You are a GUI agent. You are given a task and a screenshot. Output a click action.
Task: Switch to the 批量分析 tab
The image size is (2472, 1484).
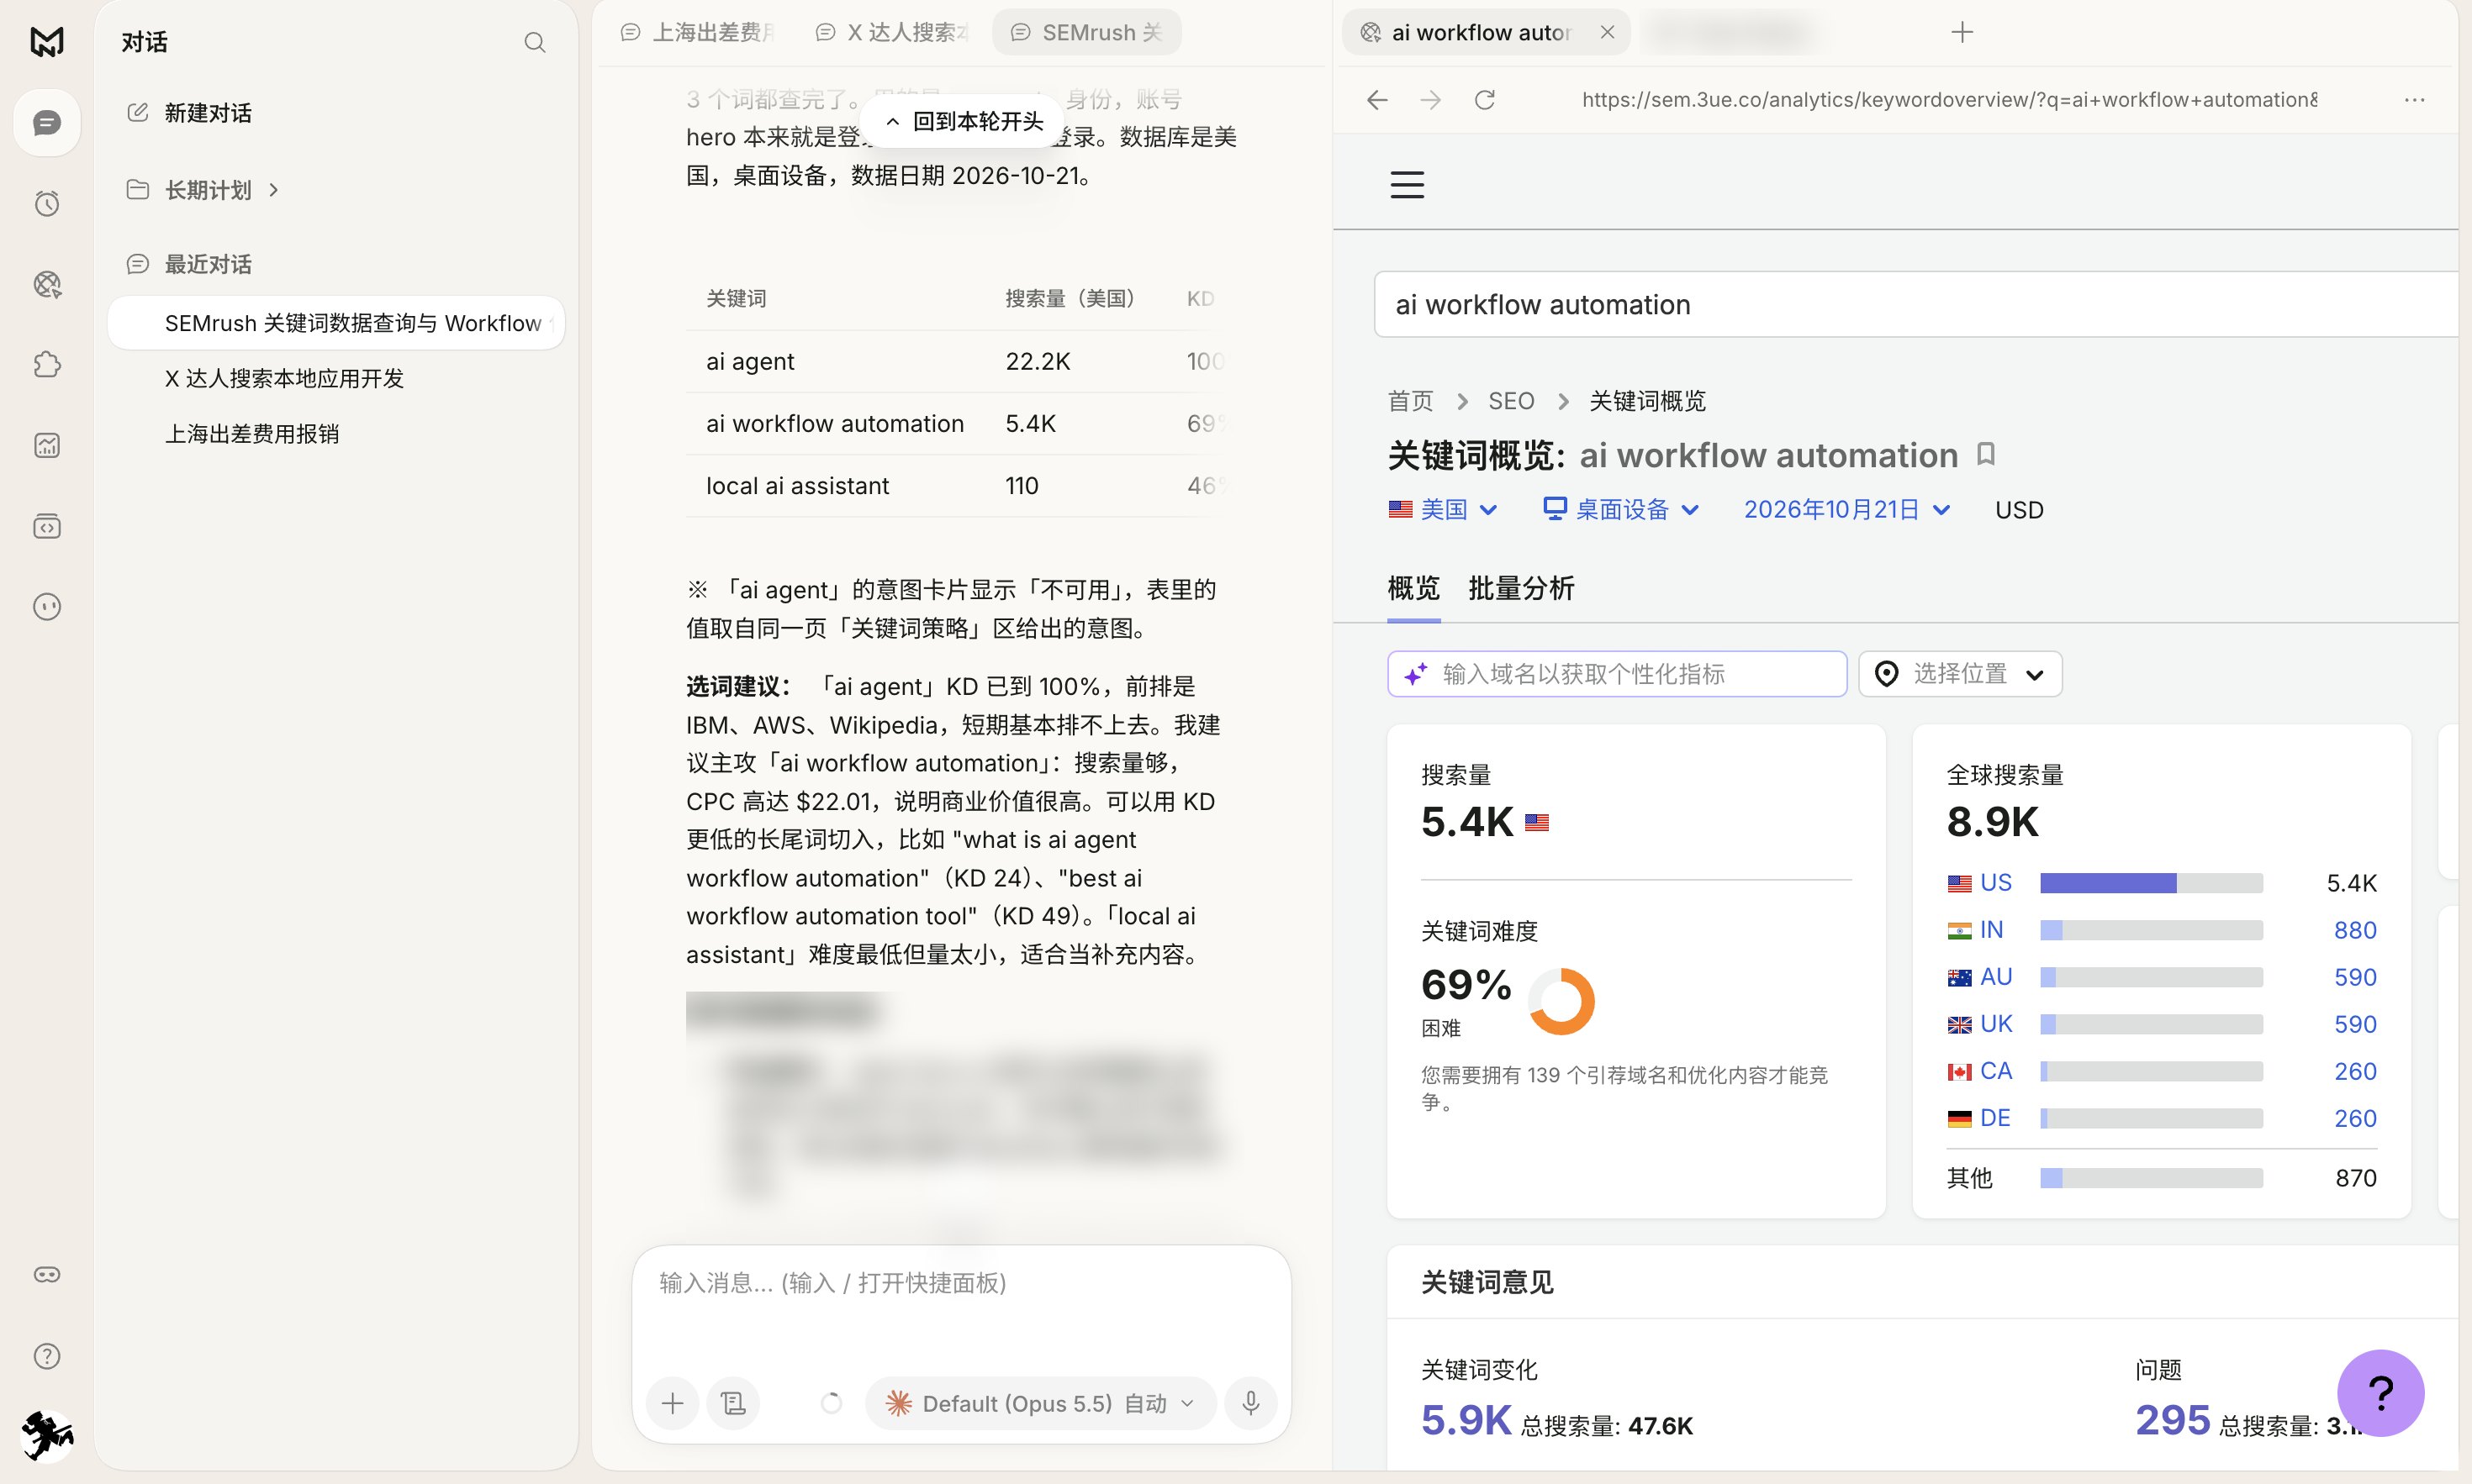(1522, 588)
